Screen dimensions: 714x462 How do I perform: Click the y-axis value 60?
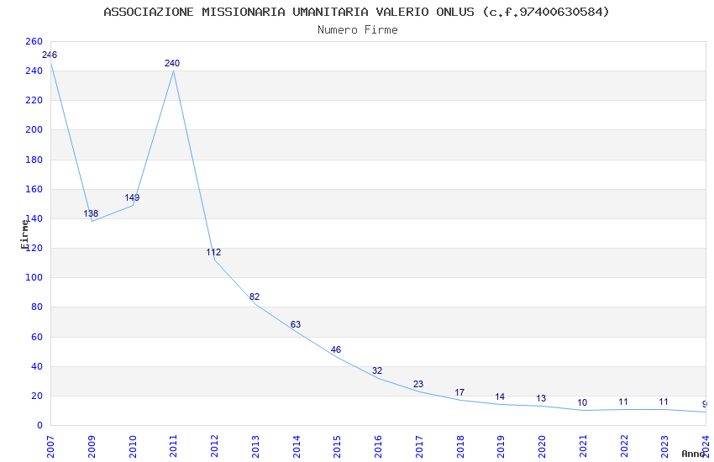tap(37, 337)
